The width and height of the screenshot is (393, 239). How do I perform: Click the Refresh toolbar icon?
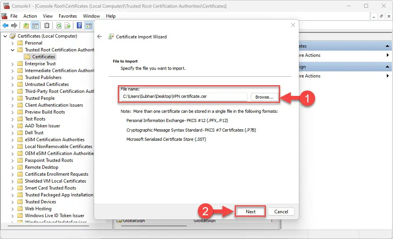(59, 26)
